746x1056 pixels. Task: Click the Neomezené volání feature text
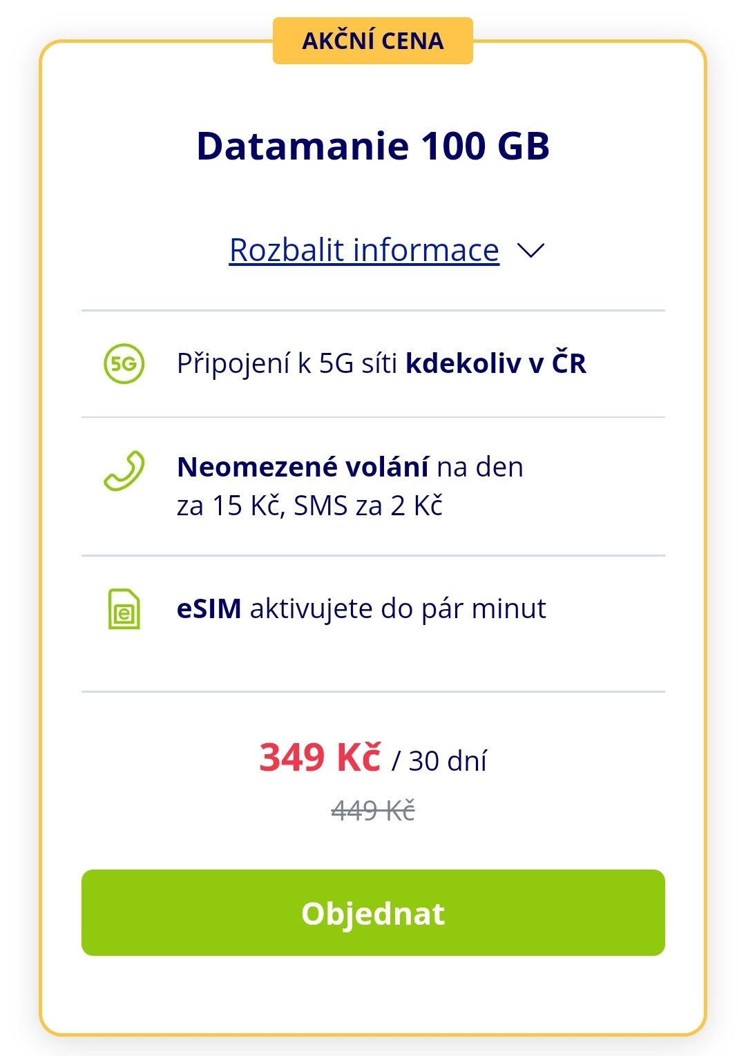click(303, 467)
